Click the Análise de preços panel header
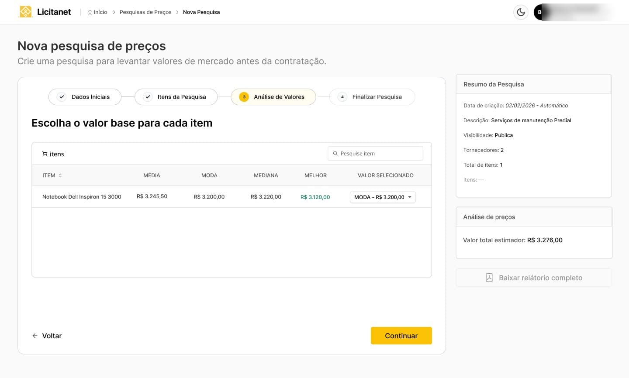629x378 pixels. coord(534,217)
